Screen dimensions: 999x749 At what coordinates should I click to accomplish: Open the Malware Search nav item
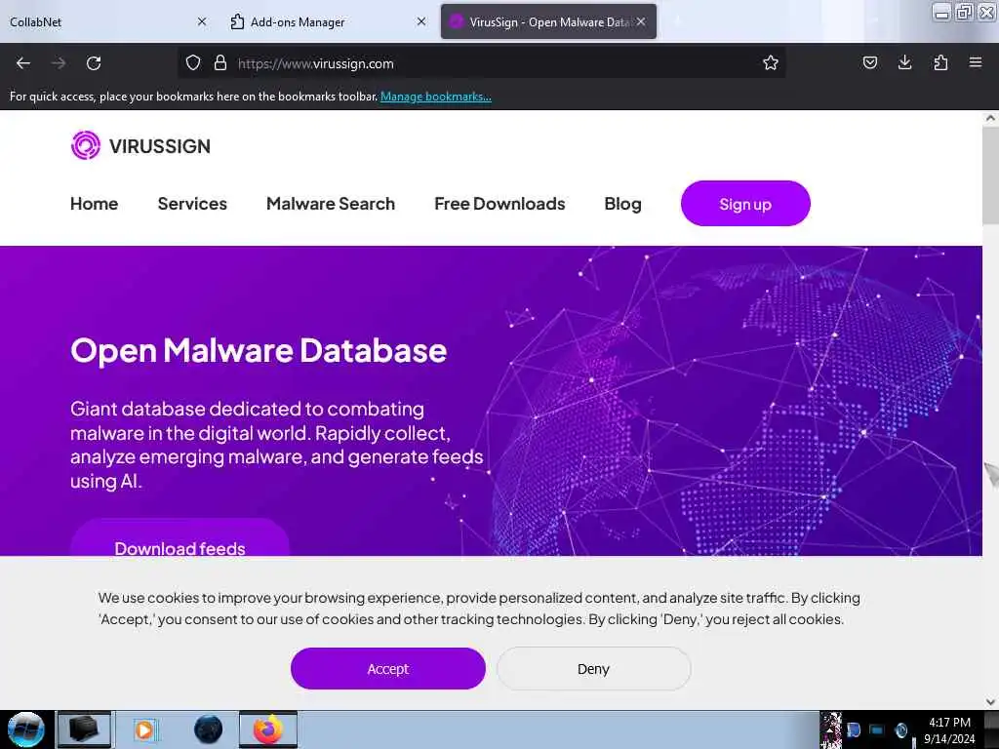coord(331,204)
